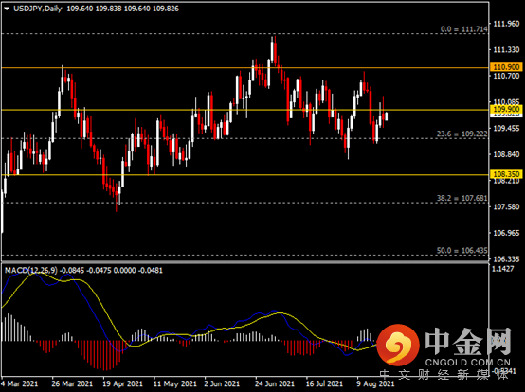This screenshot has height=392, width=525.
Task: Click the 16 Jul 2021 date label
Action: pyautogui.click(x=324, y=383)
